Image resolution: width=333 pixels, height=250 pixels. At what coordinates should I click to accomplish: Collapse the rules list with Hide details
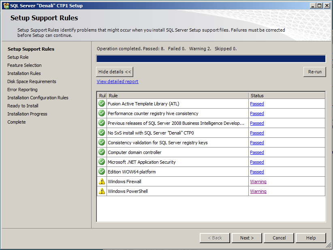click(114, 71)
